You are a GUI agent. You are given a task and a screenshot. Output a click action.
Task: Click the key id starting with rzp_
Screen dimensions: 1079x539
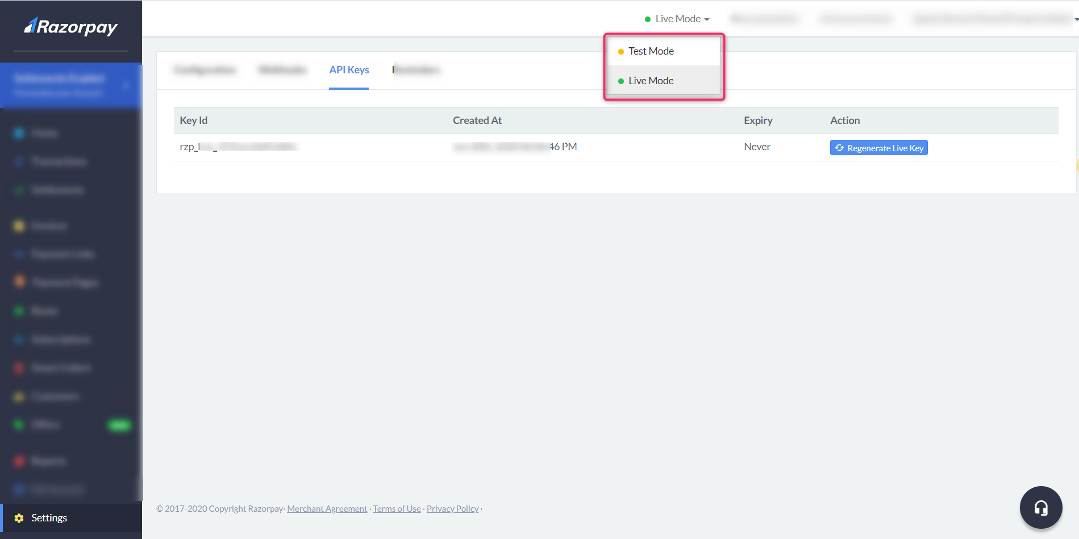(x=239, y=147)
